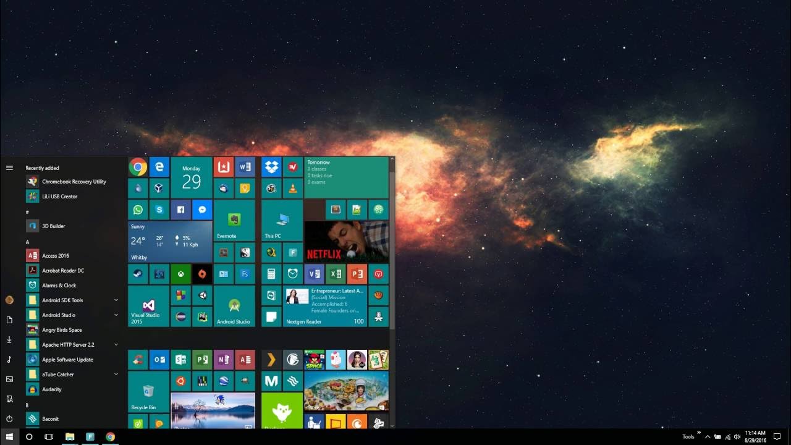
Task: Launch the Evernote tile
Action: [x=234, y=221]
